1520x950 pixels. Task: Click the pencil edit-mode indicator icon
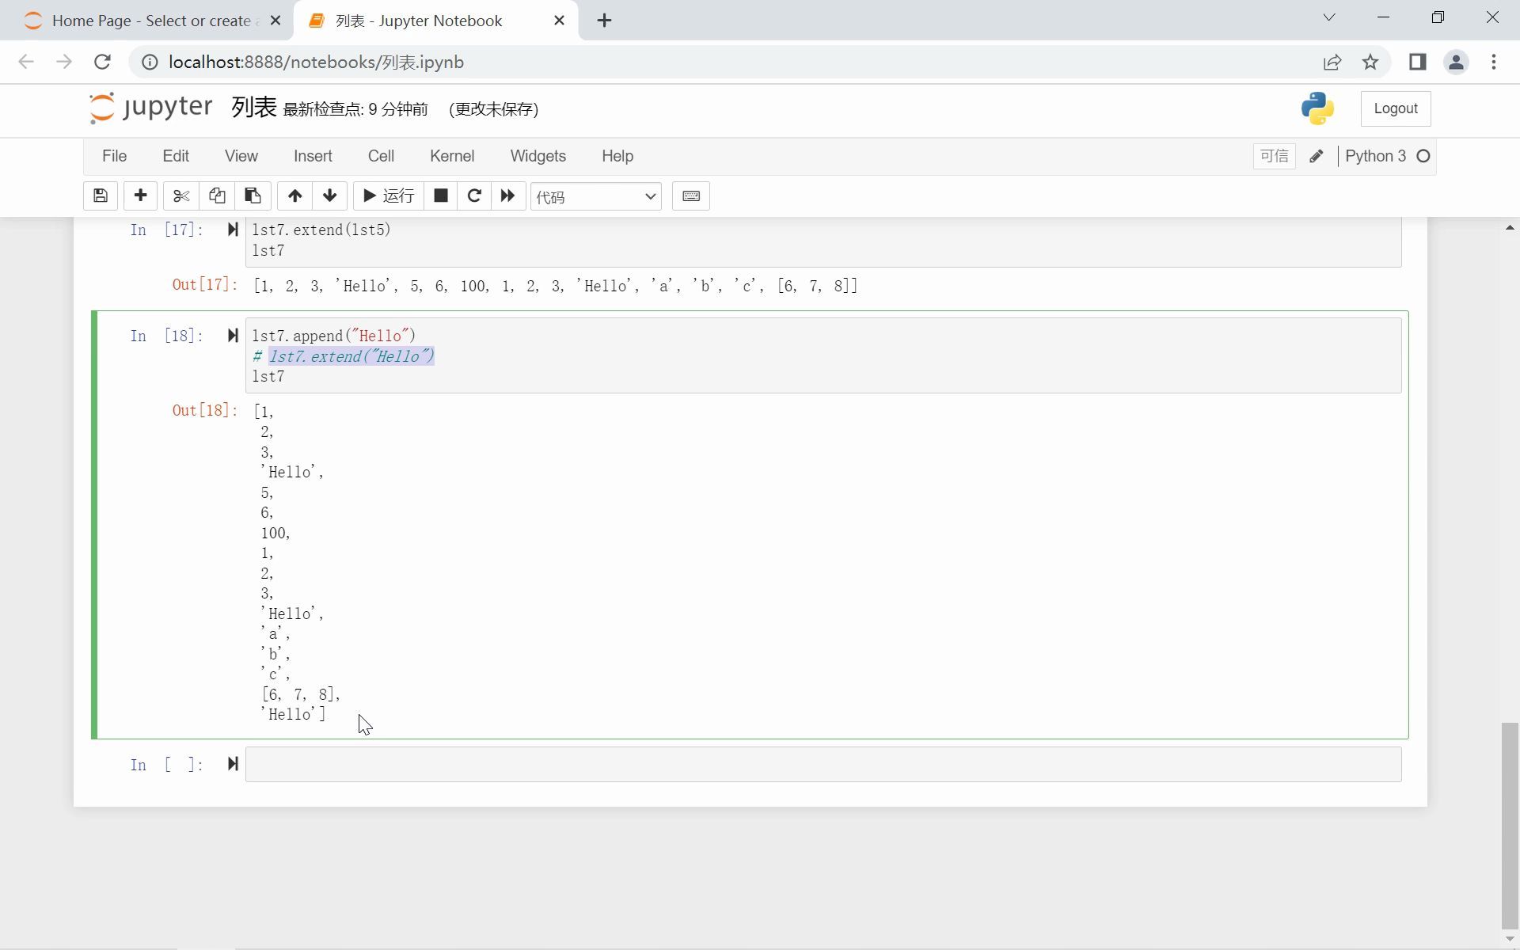pyautogui.click(x=1317, y=157)
